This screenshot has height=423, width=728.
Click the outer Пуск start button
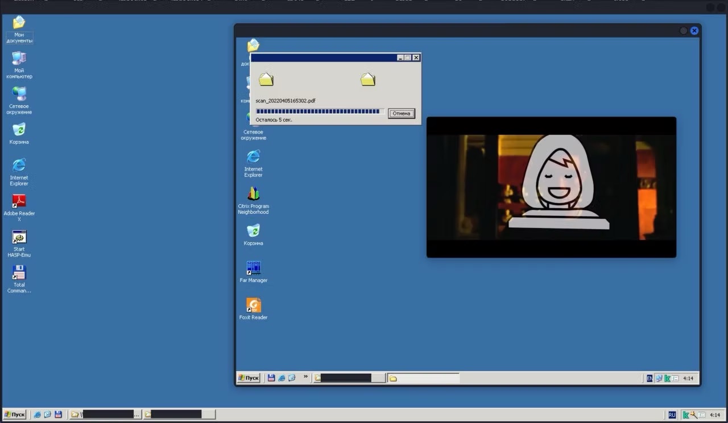click(15, 414)
